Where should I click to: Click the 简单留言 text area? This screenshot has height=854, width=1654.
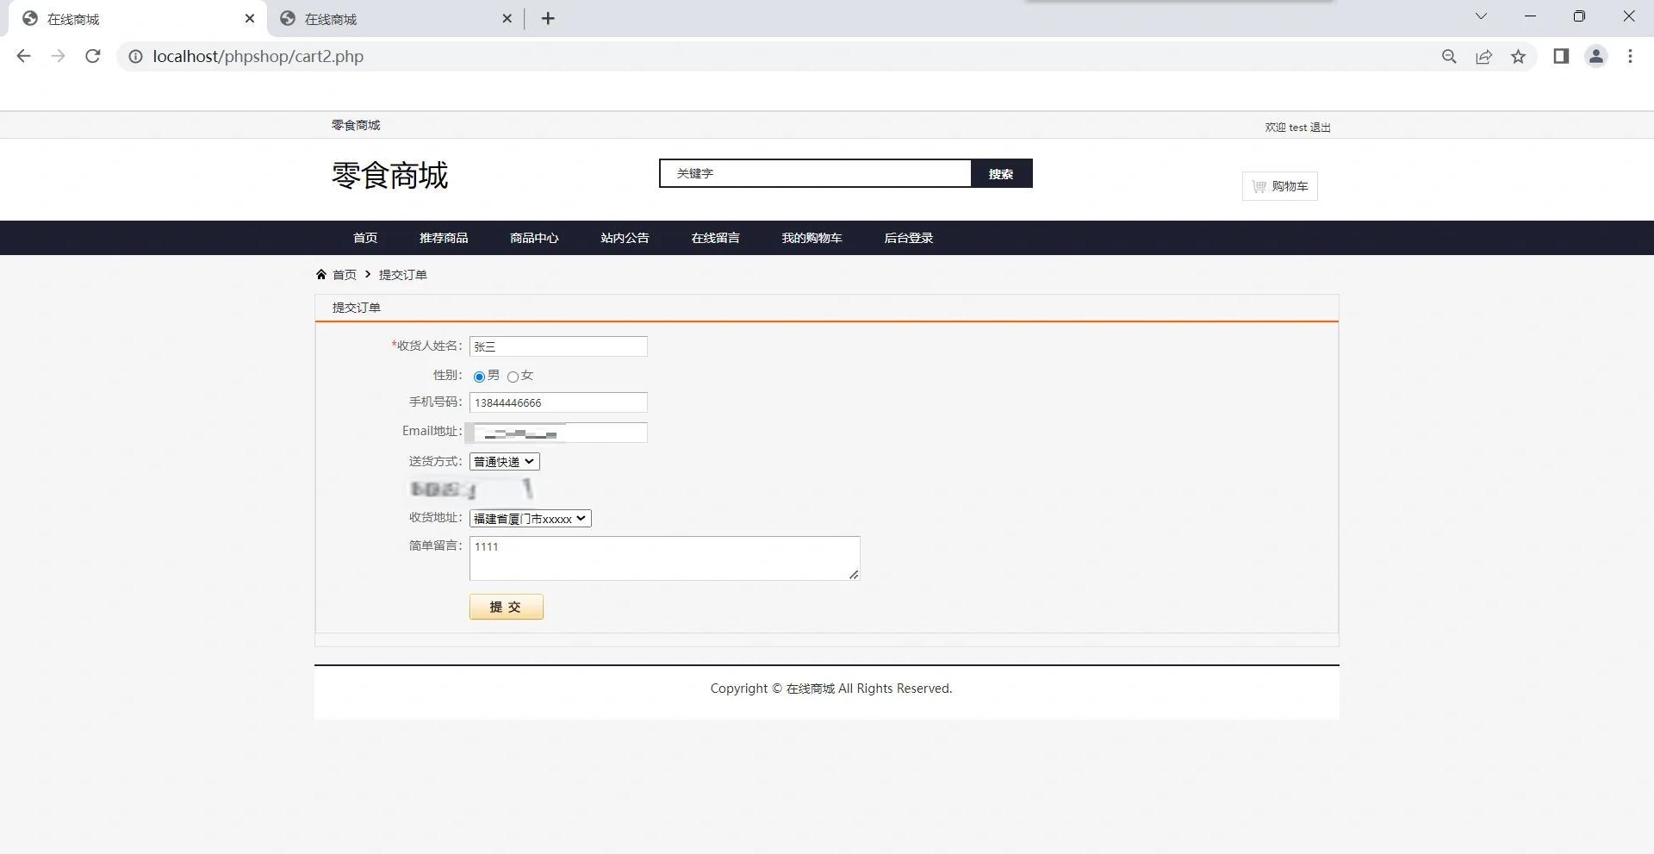click(x=664, y=558)
